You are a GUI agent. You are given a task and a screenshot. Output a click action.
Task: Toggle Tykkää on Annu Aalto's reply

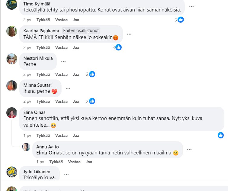pyautogui.click(x=56, y=162)
